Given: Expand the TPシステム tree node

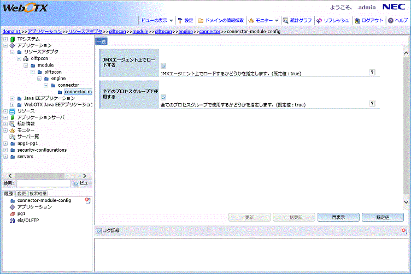Looking at the screenshot, I should pos(5,39).
